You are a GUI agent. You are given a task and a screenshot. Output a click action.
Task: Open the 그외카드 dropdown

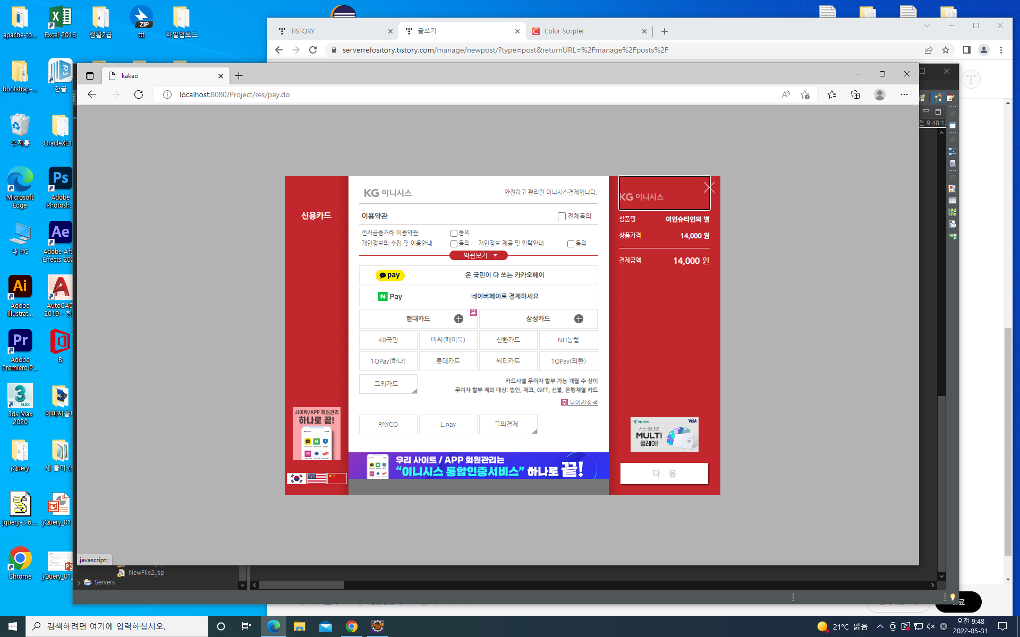click(388, 383)
